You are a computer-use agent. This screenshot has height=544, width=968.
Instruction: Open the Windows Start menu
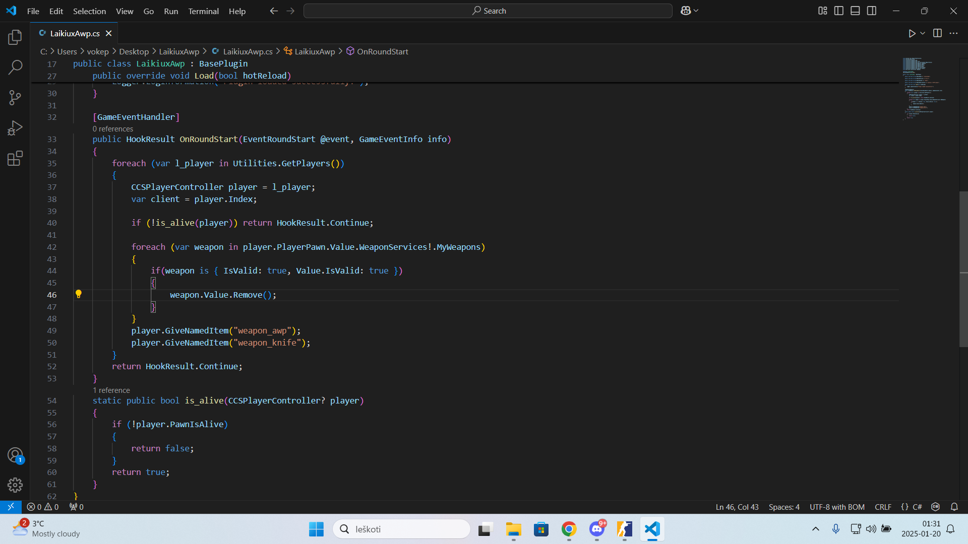pos(316,529)
